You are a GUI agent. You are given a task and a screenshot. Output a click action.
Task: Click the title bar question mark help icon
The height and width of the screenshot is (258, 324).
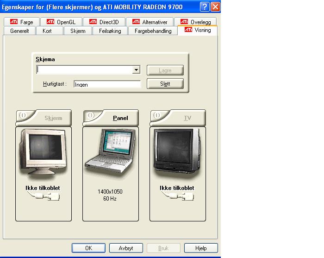coord(205,7)
